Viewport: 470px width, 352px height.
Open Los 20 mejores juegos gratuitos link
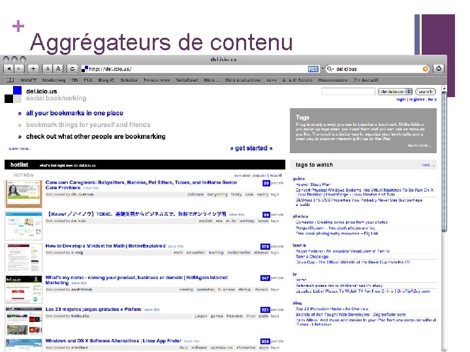[93, 310]
